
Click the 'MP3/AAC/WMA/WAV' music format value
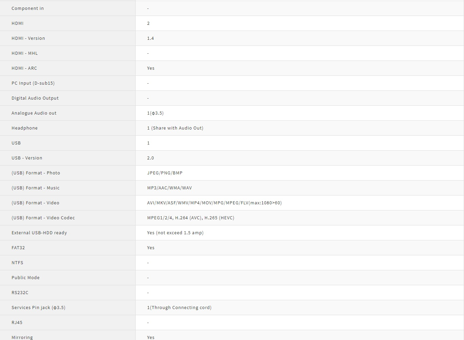[x=169, y=188]
